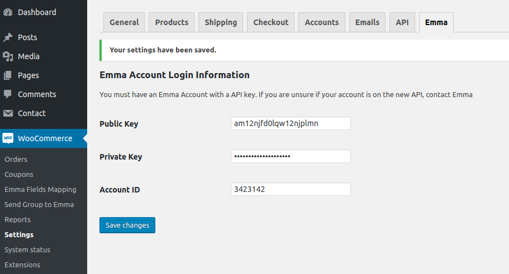Open the Media menu item

(28, 56)
